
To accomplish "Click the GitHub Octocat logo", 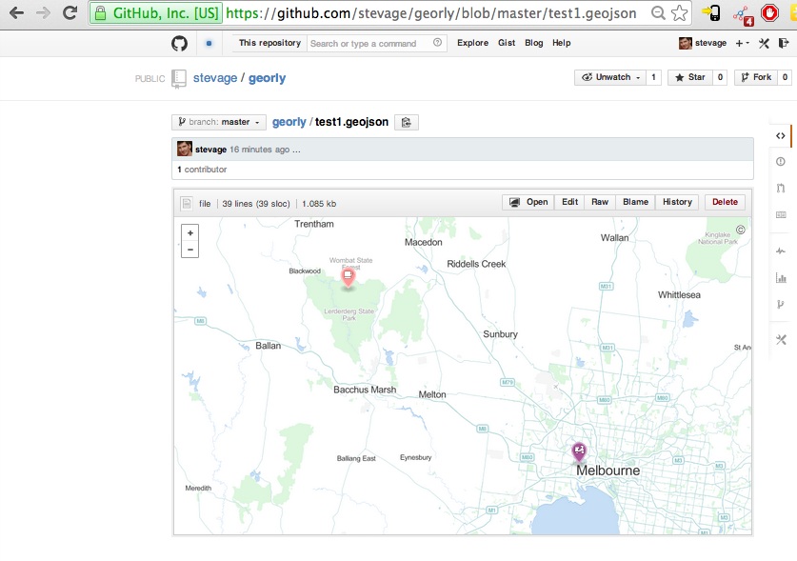I will (x=179, y=43).
